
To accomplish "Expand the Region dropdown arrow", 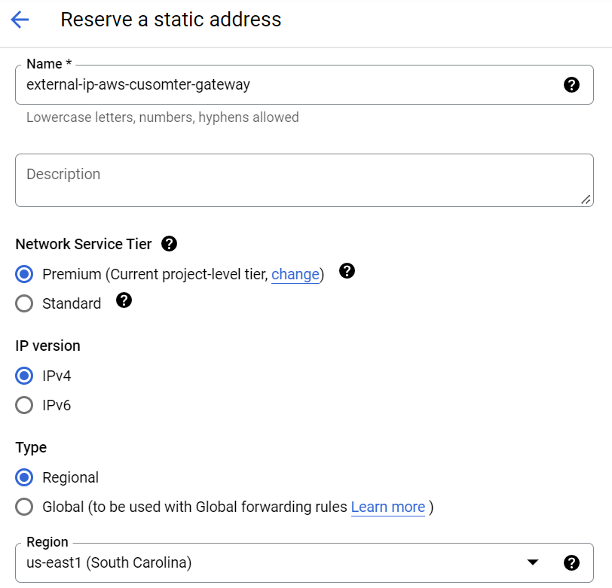I will click(533, 562).
